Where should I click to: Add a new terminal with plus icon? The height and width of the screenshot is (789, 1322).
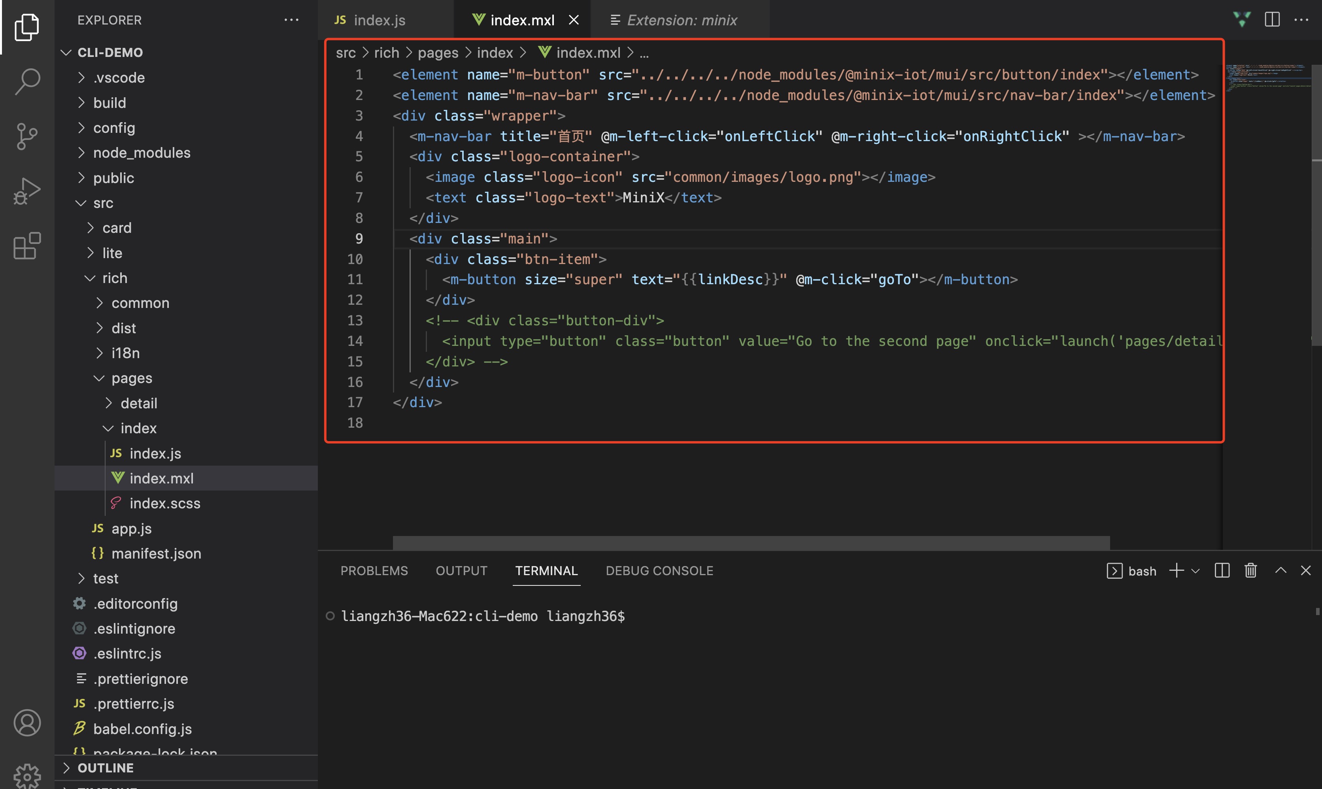point(1177,570)
